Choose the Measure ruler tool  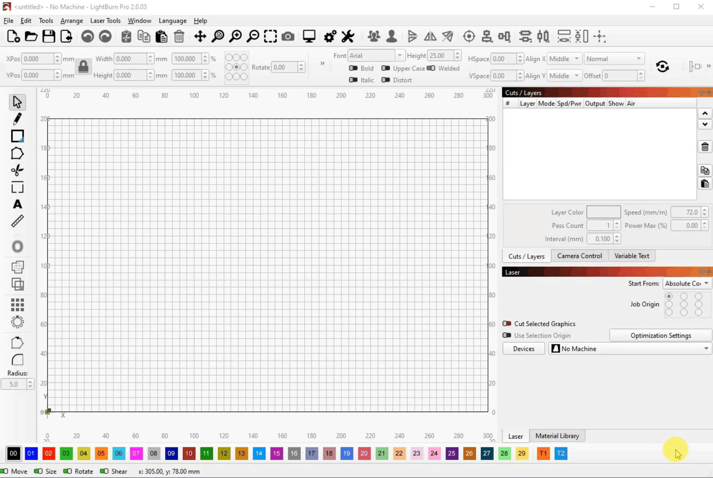click(17, 221)
